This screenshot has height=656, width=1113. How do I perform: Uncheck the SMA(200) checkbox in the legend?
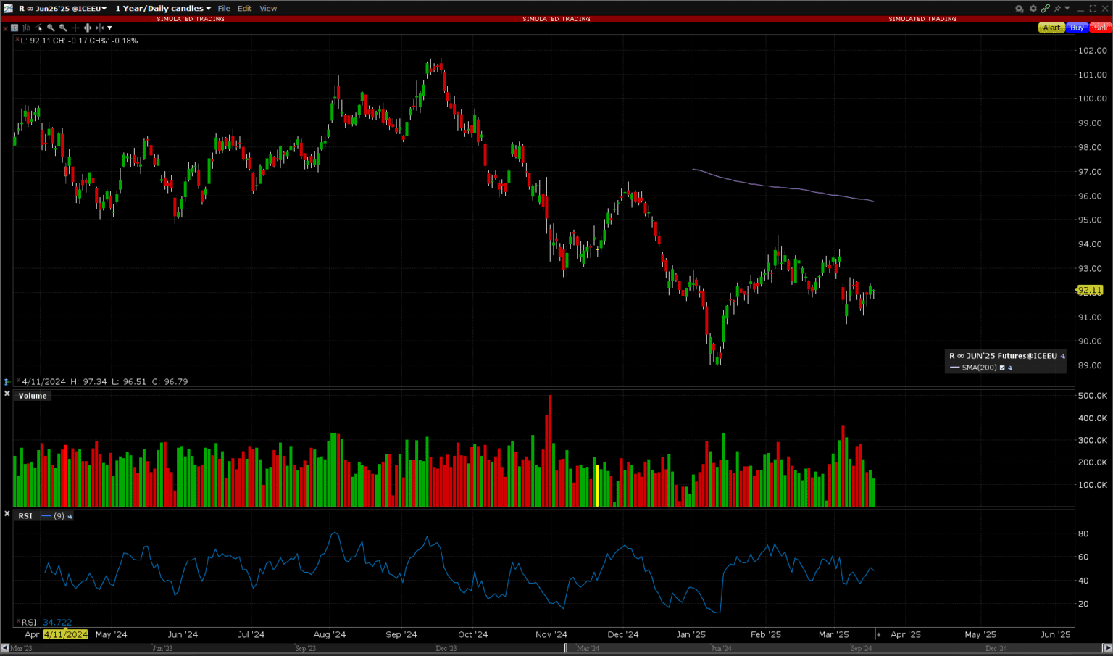click(x=1002, y=368)
